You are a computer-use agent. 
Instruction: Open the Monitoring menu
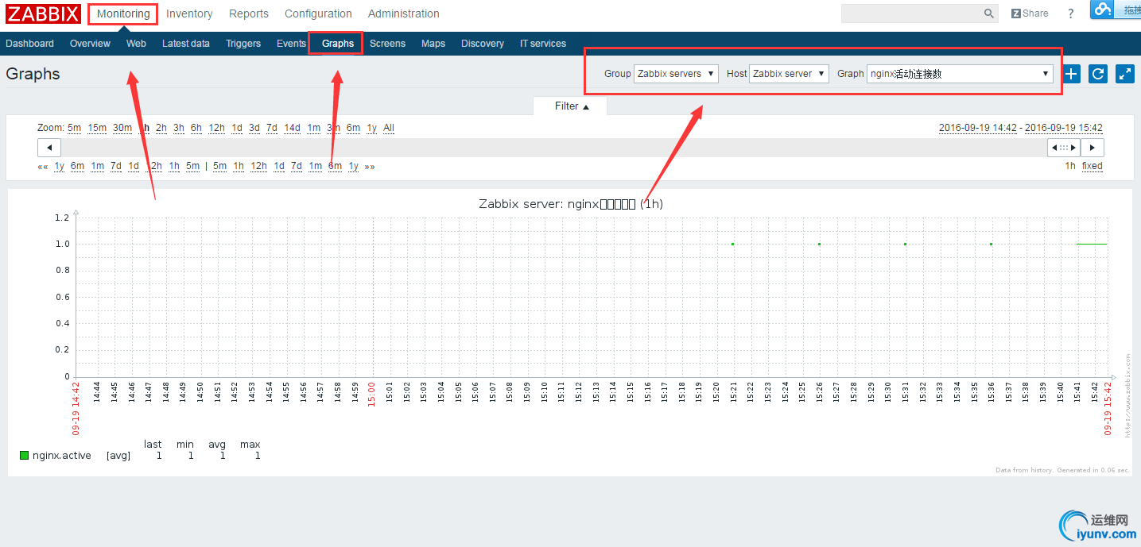(123, 13)
